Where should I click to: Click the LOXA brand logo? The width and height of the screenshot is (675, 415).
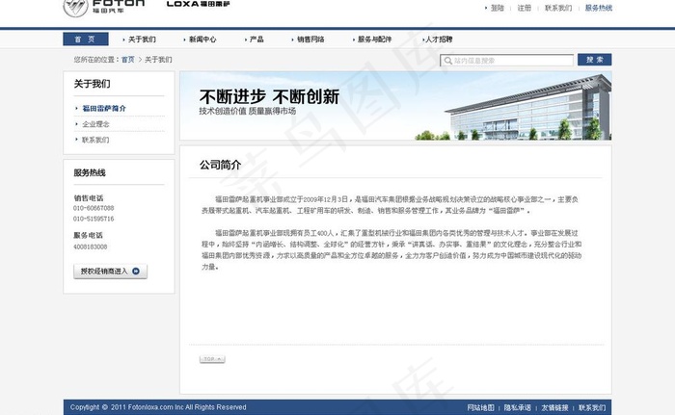click(x=199, y=4)
